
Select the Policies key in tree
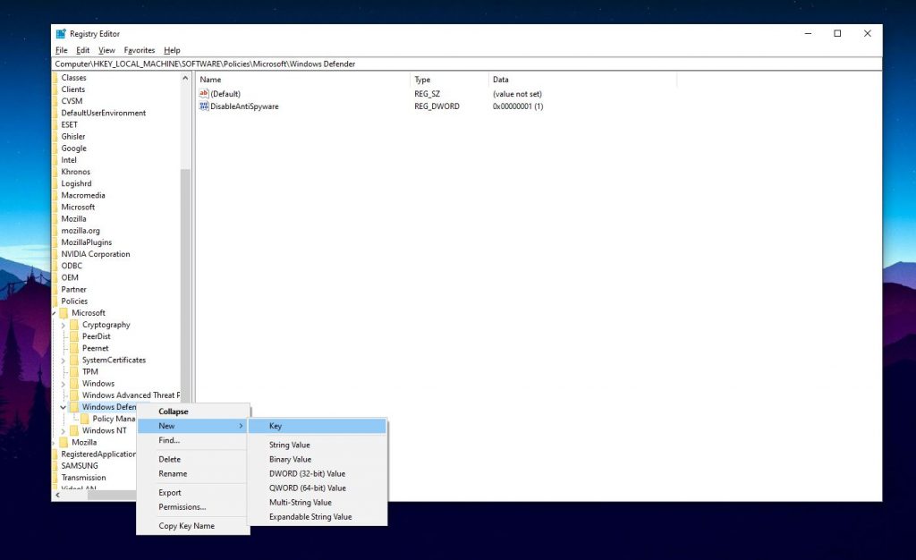click(x=74, y=301)
